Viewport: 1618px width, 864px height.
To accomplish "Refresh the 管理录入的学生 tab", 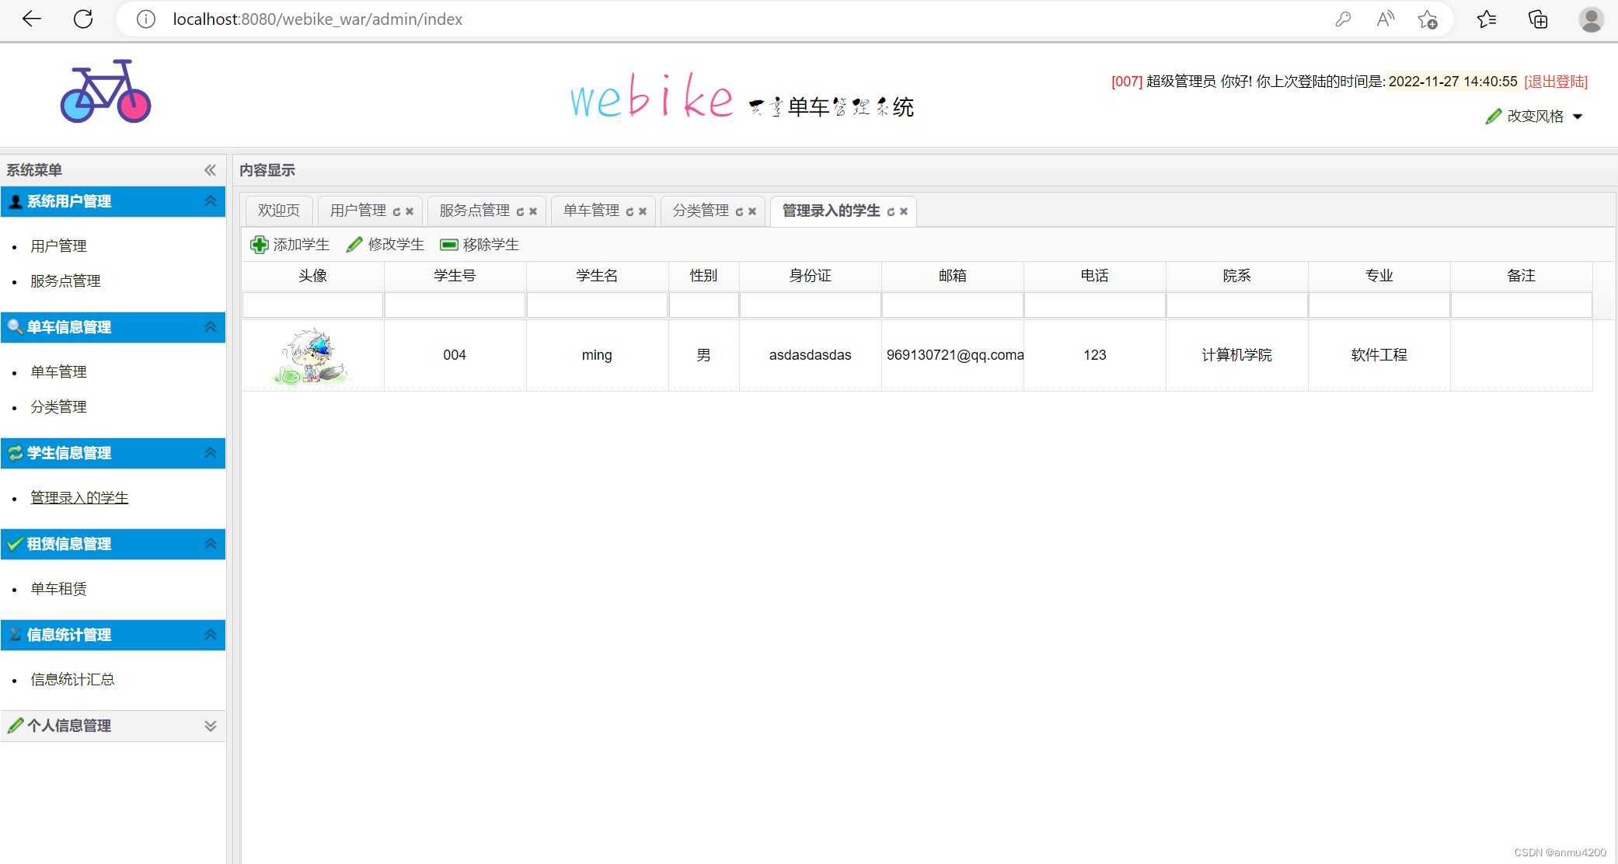I will point(891,211).
